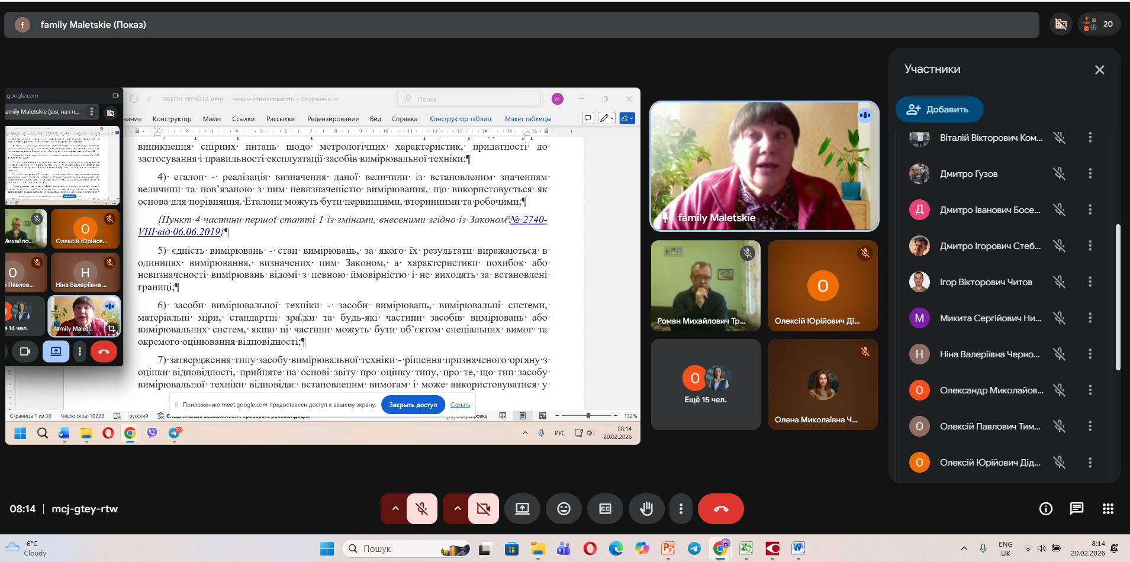
Task: Click the raise hand icon
Action: (646, 509)
